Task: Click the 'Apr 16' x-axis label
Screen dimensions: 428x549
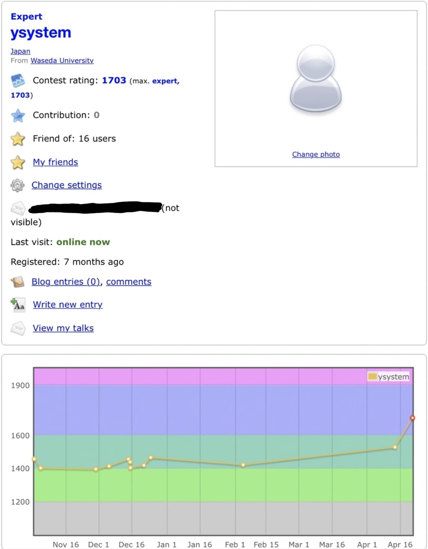Action: (400, 544)
